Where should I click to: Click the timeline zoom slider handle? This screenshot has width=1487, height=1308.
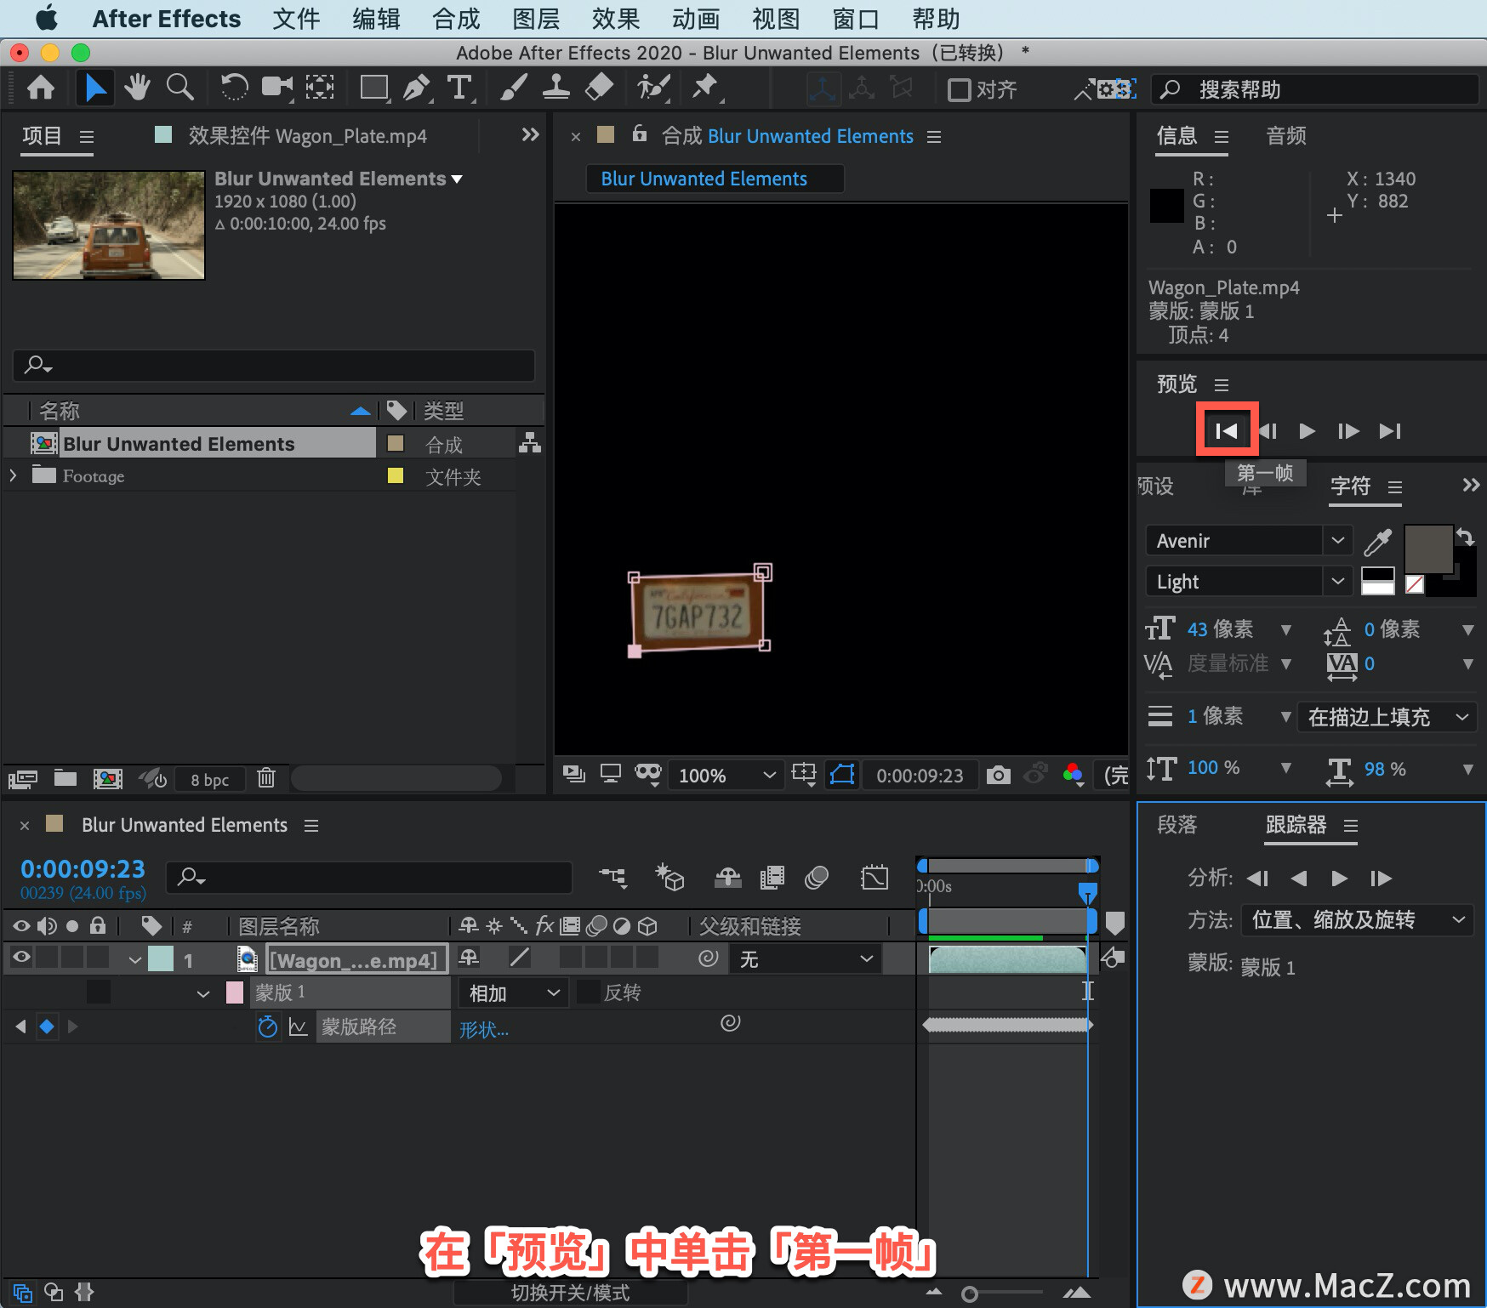point(969,1294)
